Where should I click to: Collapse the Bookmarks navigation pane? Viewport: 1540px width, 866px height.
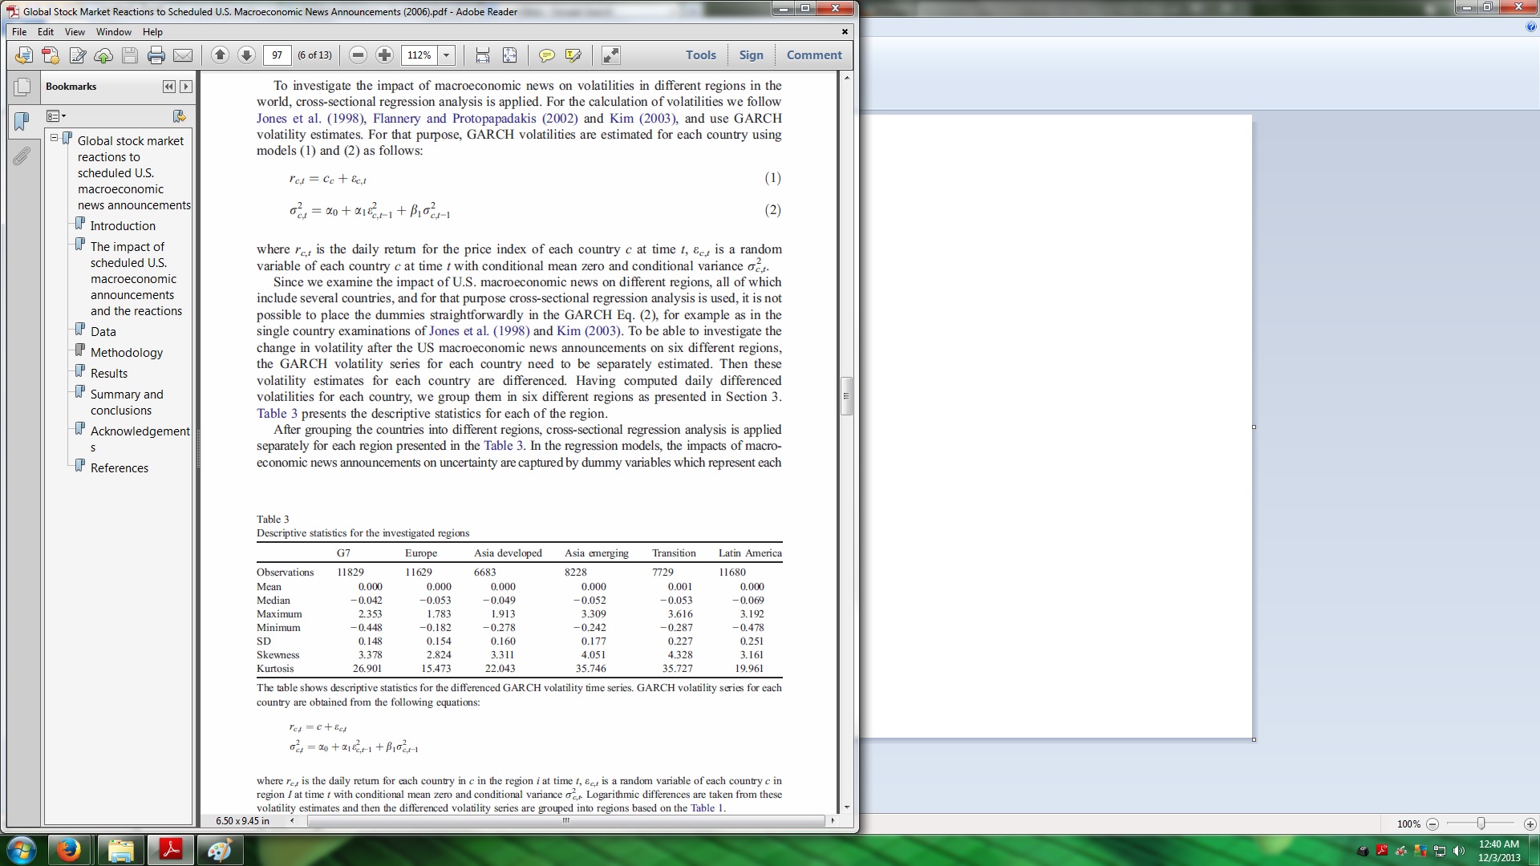pyautogui.click(x=168, y=87)
